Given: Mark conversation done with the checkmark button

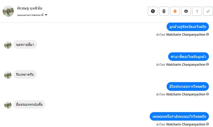Looking at the screenshot, I should [x=208, y=11].
